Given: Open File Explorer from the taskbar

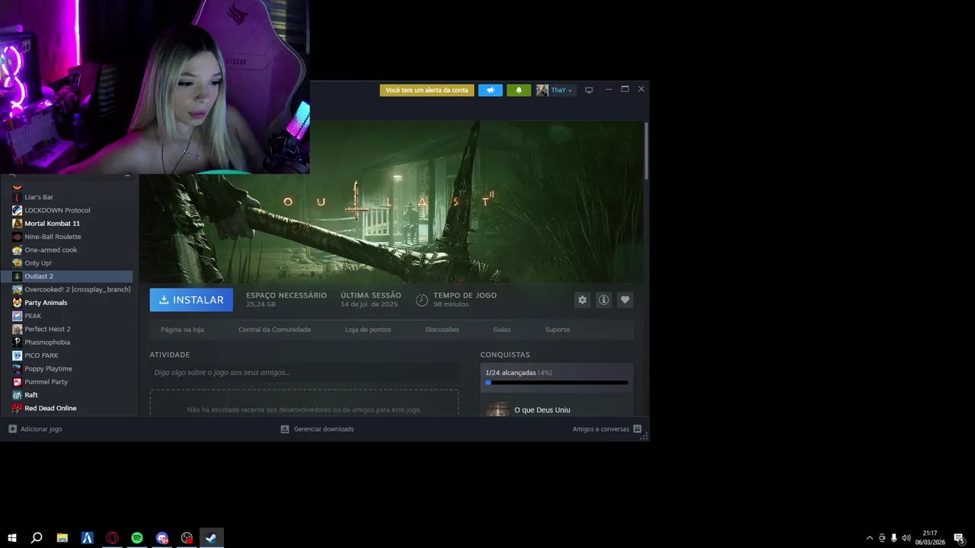Looking at the screenshot, I should click(62, 538).
